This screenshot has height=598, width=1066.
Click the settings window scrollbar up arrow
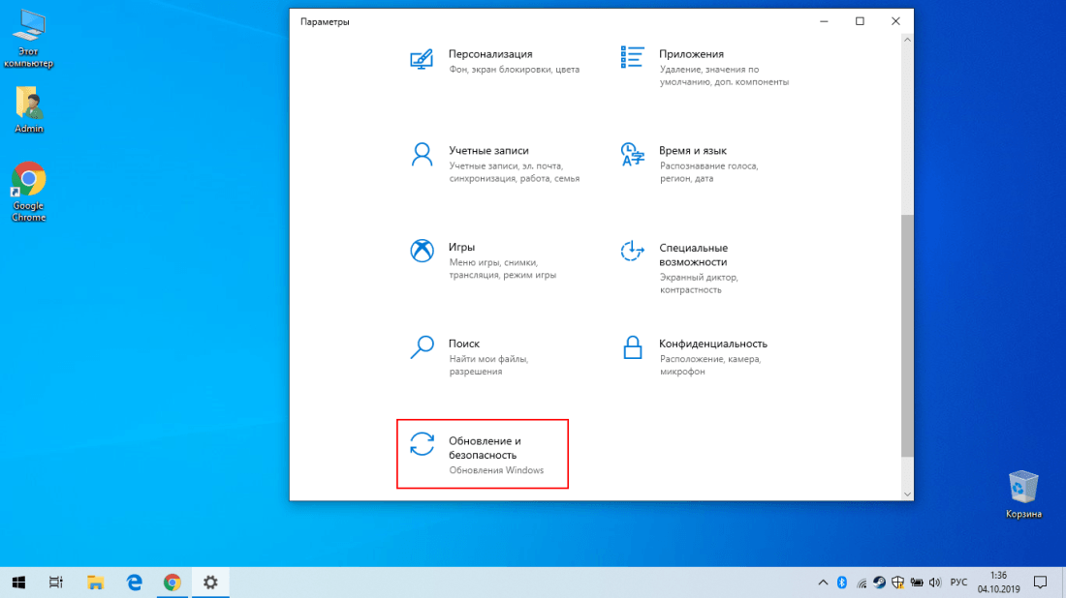pyautogui.click(x=907, y=40)
